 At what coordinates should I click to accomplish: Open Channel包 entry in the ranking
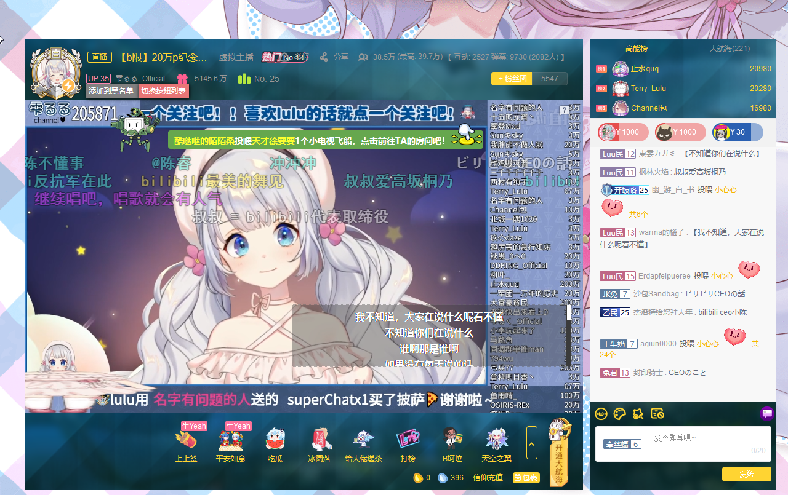pyautogui.click(x=648, y=108)
